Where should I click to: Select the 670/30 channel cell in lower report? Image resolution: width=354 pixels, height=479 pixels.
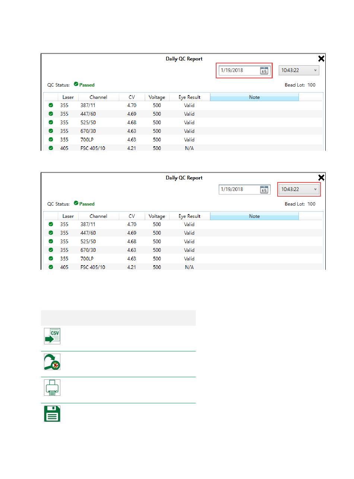(x=88, y=250)
